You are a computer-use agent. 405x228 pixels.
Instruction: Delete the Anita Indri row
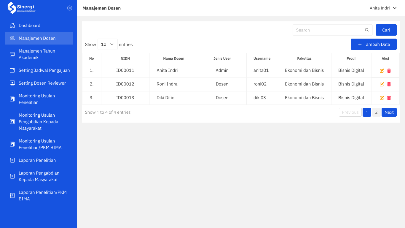pos(389,71)
